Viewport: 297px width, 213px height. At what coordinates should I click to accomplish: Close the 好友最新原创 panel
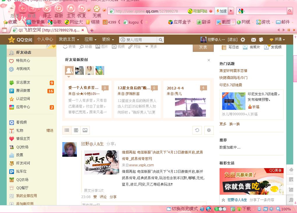pos(208,60)
